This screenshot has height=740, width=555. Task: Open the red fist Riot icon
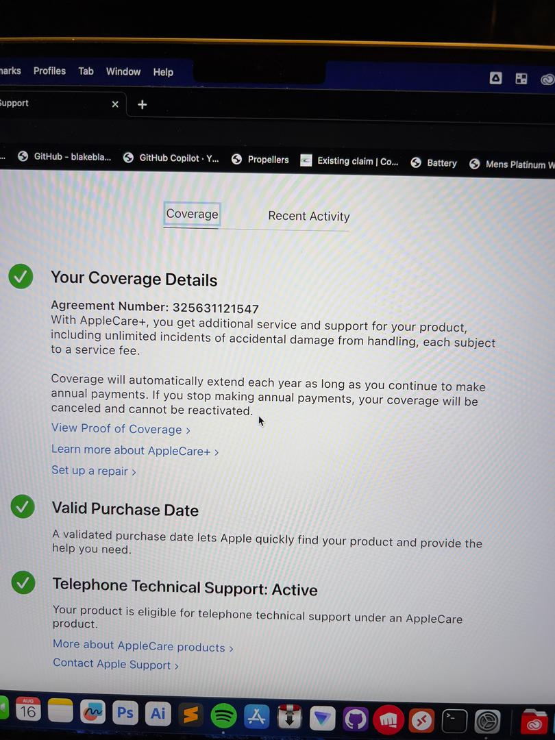tap(388, 720)
